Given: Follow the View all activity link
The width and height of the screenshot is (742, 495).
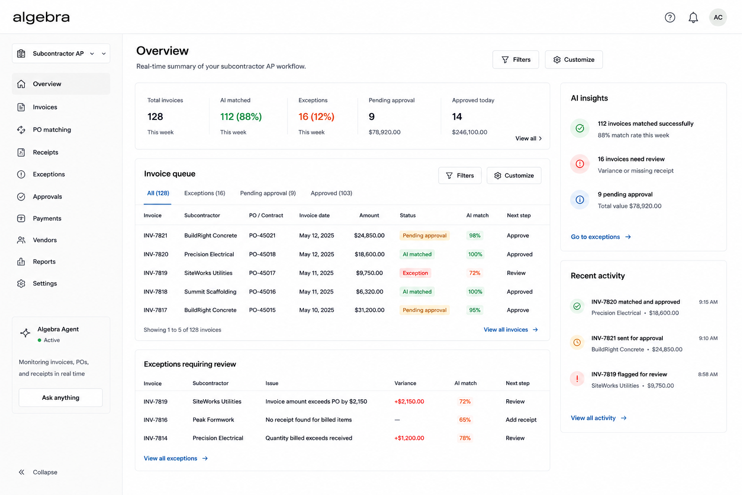Looking at the screenshot, I should tap(599, 418).
